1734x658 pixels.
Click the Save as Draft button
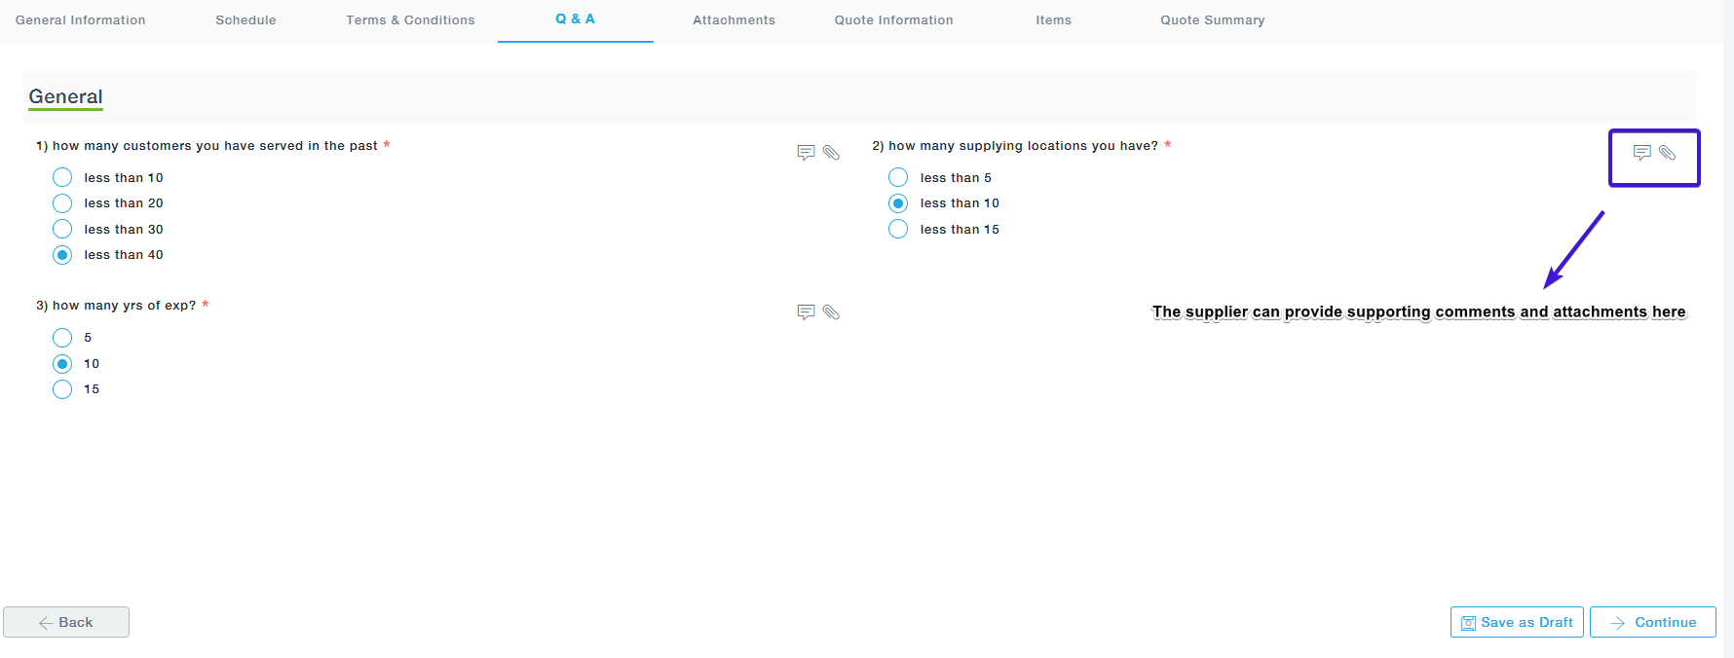click(x=1517, y=622)
